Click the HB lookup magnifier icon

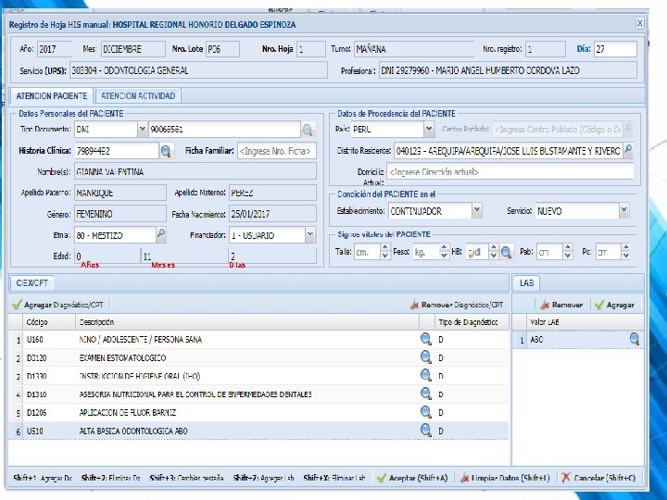pos(506,252)
